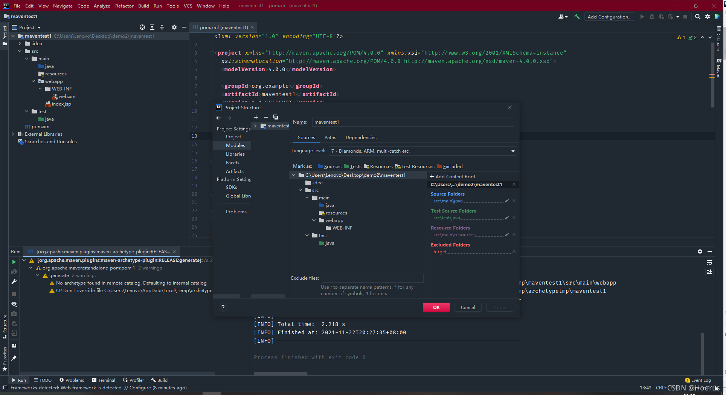726x395 pixels.
Task: Click scroll to end icon in Run output
Action: click(709, 272)
